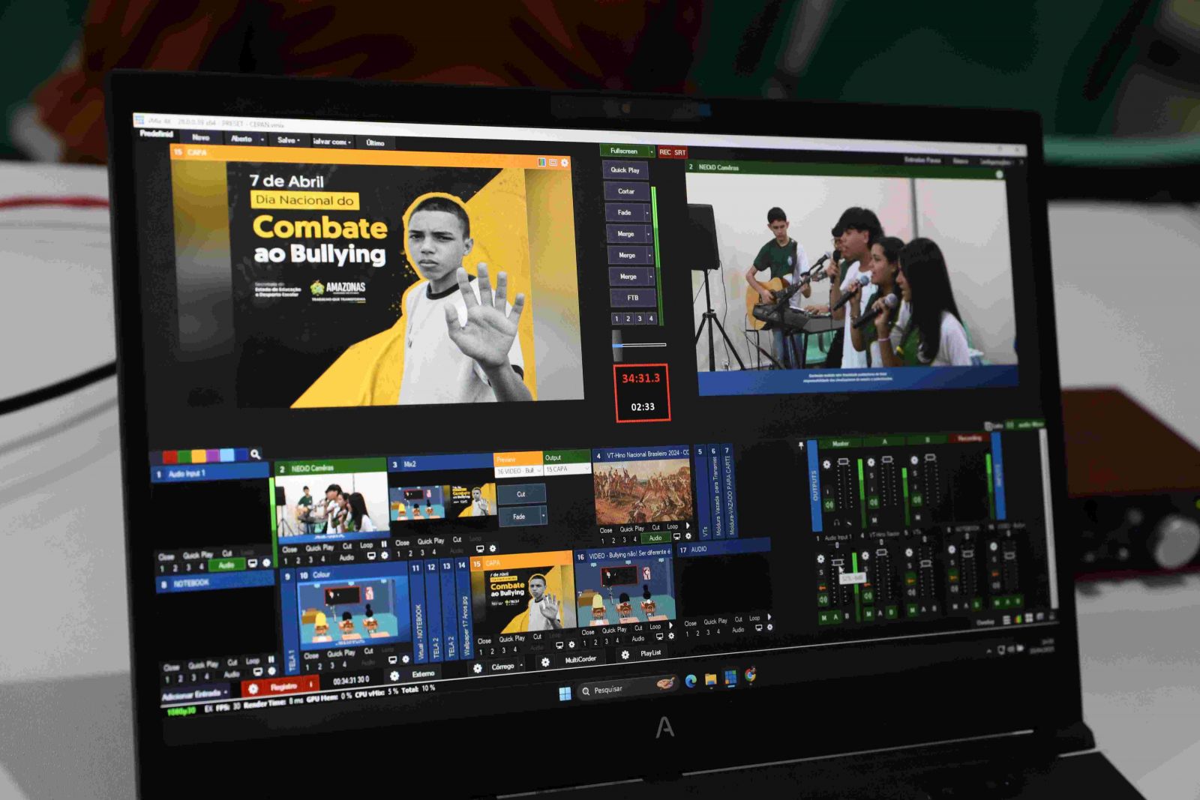Click the FTB fade-to-black button
The height and width of the screenshot is (800, 1200).
(632, 298)
